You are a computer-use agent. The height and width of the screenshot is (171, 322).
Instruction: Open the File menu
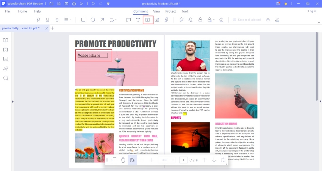pos(7,11)
